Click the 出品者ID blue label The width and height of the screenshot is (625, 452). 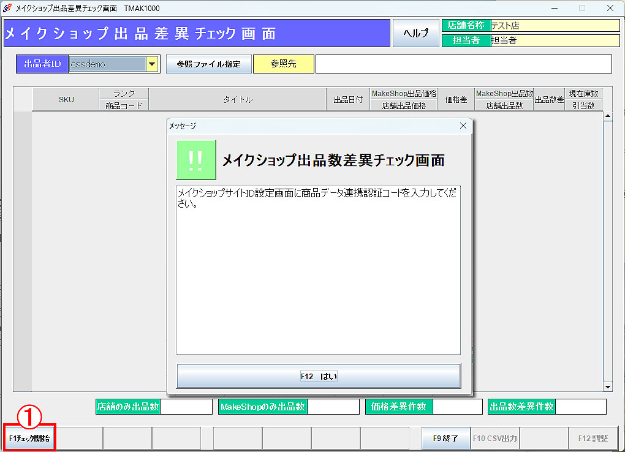coord(42,64)
